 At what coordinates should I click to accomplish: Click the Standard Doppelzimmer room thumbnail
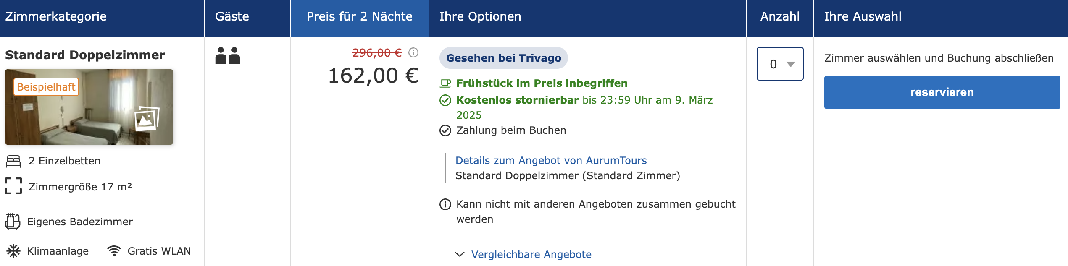tap(89, 107)
